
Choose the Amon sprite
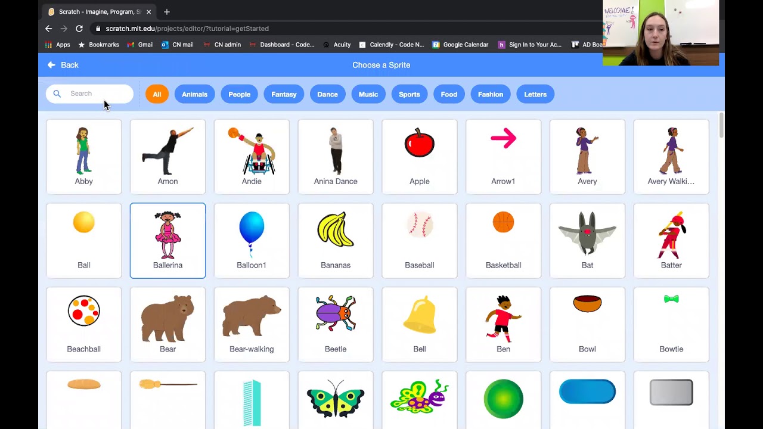168,157
